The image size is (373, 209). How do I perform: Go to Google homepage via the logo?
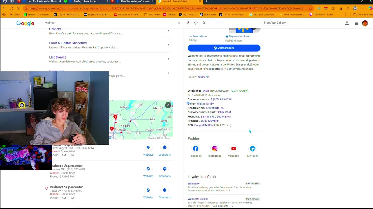click(x=25, y=23)
